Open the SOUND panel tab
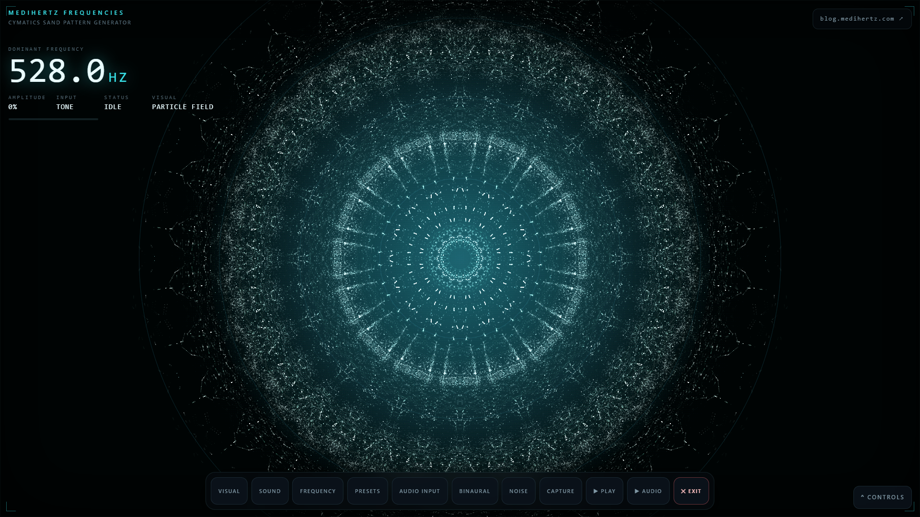 pos(270,491)
